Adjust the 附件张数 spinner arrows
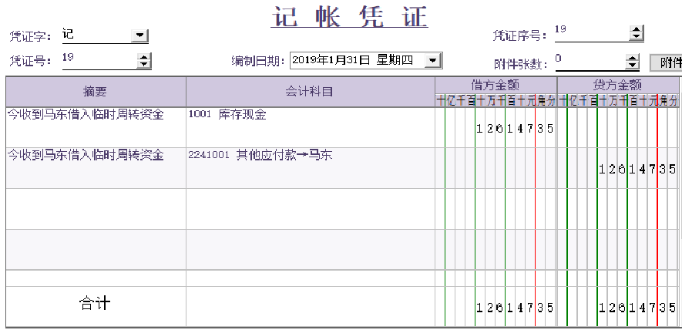Screen dimensions: 682x330 click(632, 62)
